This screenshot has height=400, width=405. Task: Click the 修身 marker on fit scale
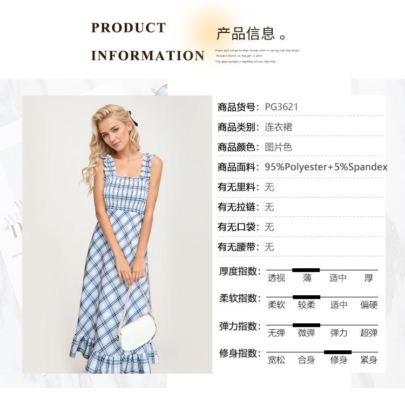(x=337, y=352)
